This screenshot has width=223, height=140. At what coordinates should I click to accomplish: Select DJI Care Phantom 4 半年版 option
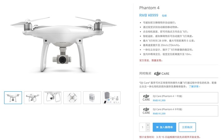(x=179, y=111)
